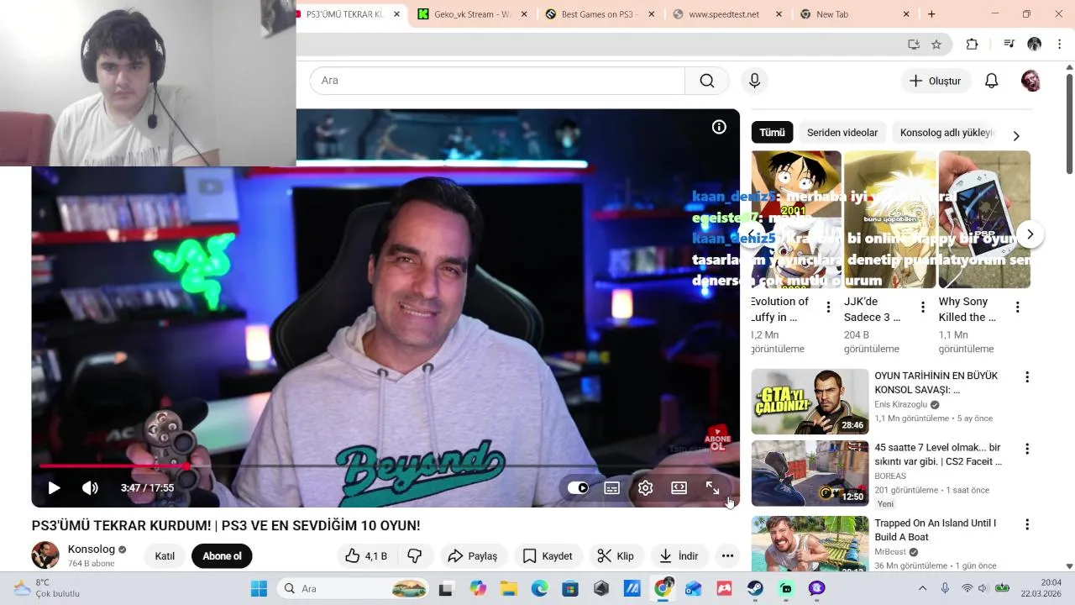This screenshot has height=605, width=1075.
Task: Open more actions beside İndir
Action: pos(727,556)
